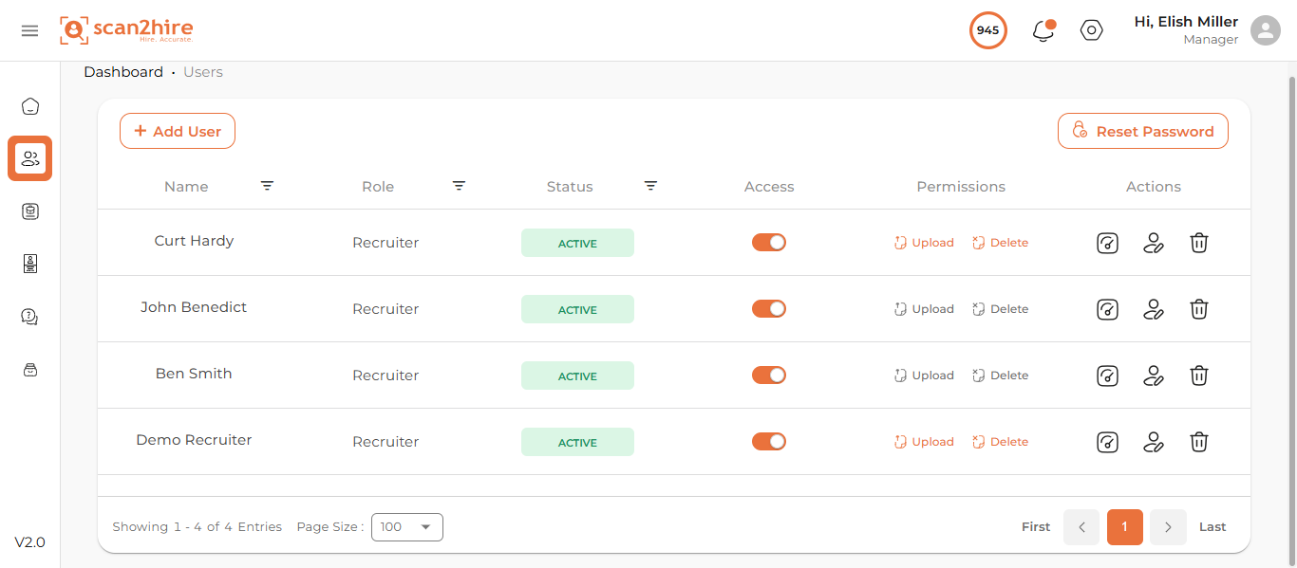1297x568 pixels.
Task: Toggle access switch for Curt Hardy
Action: pos(769,243)
